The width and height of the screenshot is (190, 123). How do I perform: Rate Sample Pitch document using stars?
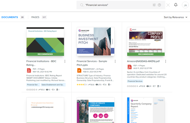pos(81,84)
